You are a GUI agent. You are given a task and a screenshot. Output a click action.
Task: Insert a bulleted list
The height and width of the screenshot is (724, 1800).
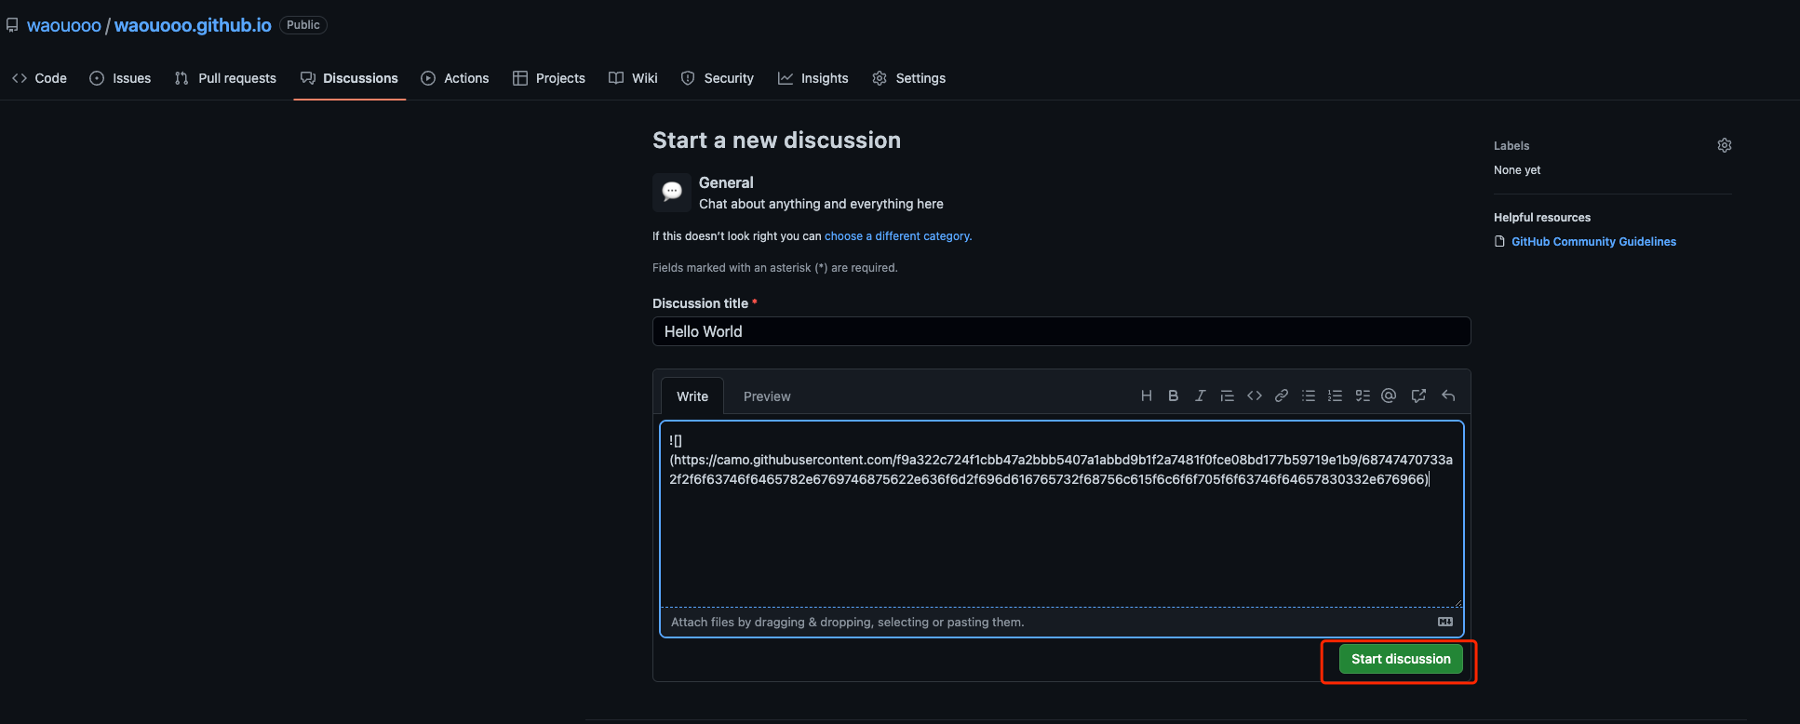[x=1309, y=396]
